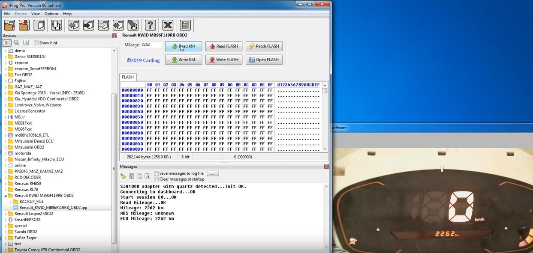Open the calculator toolbar icon
The image size is (533, 253).
185,25
